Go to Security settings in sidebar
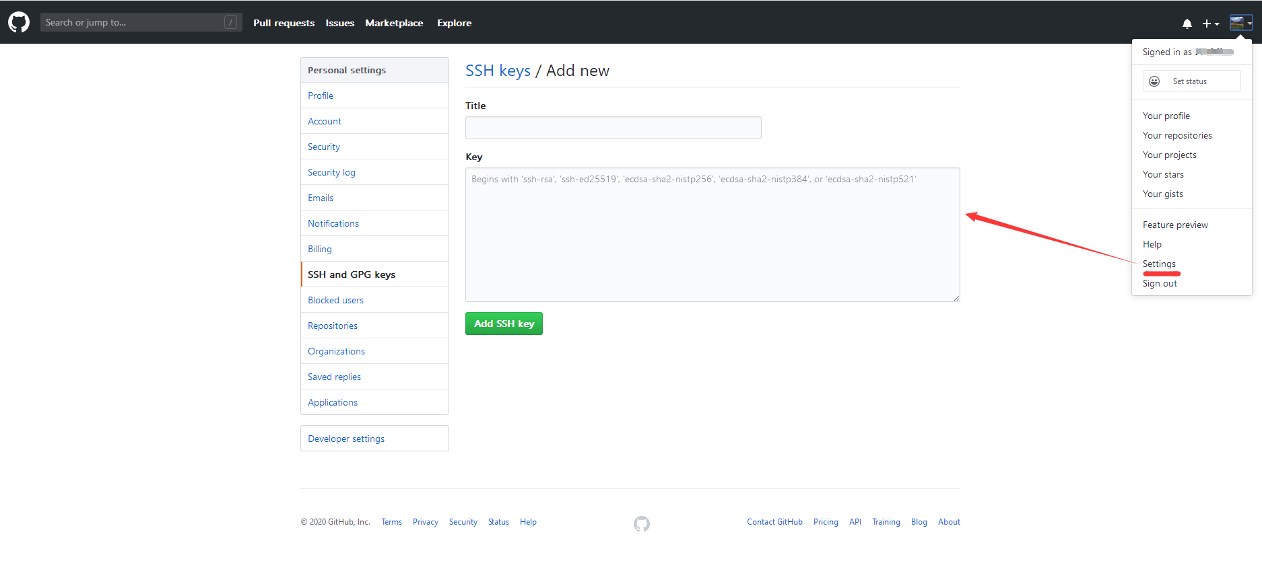The height and width of the screenshot is (567, 1262). pos(374,147)
